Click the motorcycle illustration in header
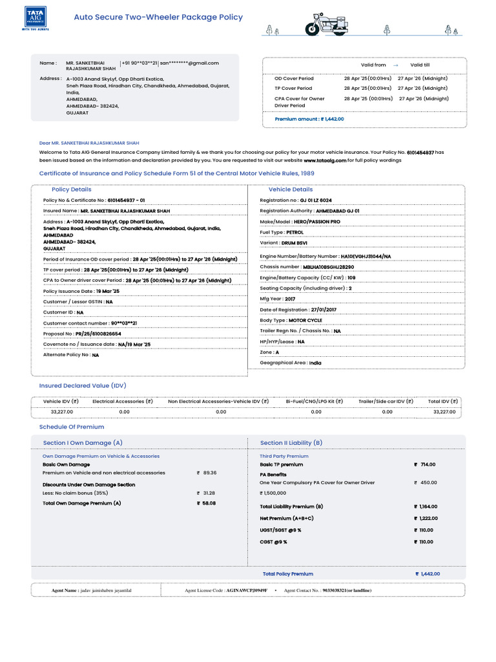This screenshot has height=662, width=496. click(x=327, y=24)
